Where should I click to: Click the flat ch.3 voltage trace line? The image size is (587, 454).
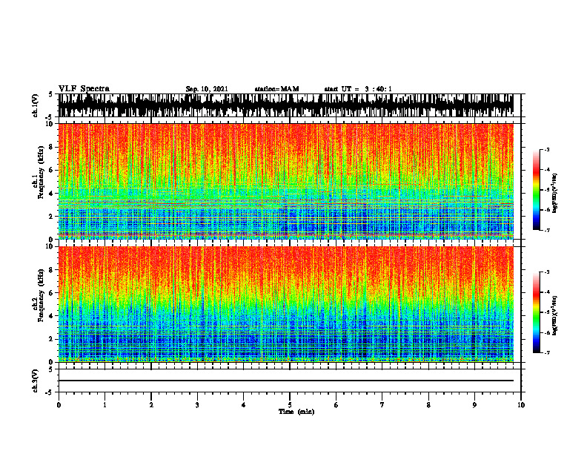coord(286,381)
